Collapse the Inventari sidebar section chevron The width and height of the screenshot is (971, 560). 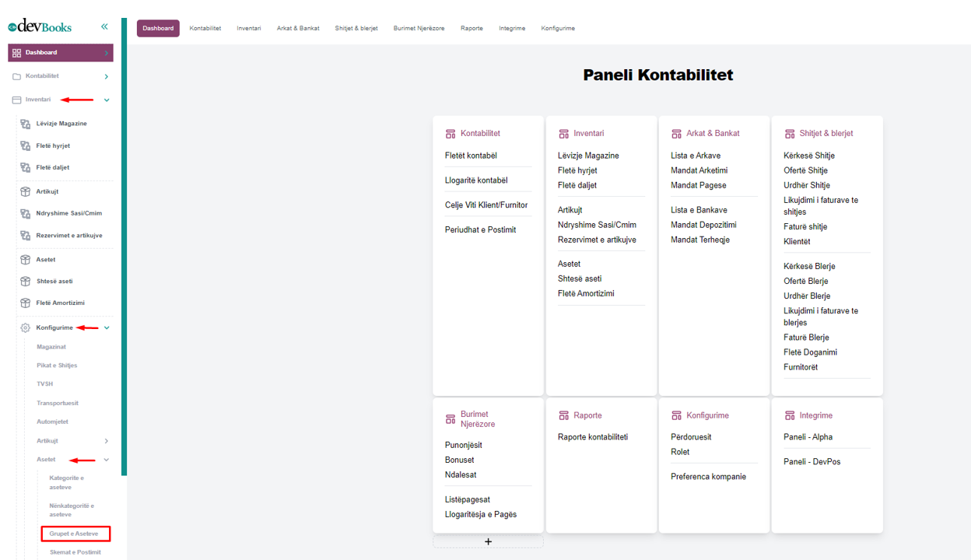tap(107, 100)
